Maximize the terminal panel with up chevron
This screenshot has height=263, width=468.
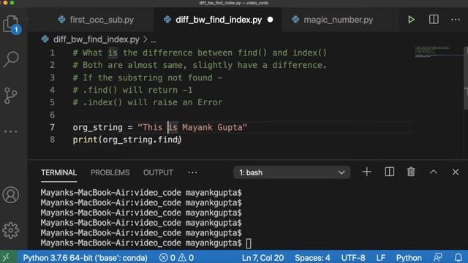[x=434, y=172]
